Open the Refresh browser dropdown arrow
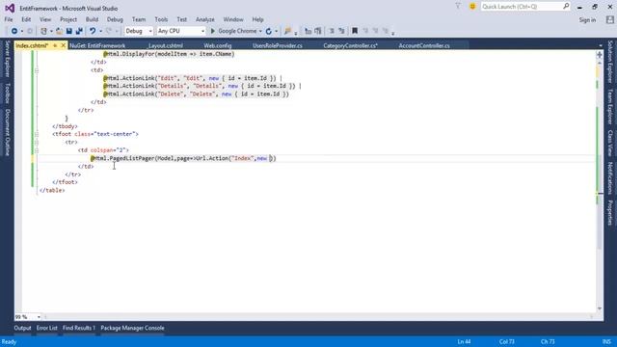The width and height of the screenshot is (617, 347). click(277, 31)
